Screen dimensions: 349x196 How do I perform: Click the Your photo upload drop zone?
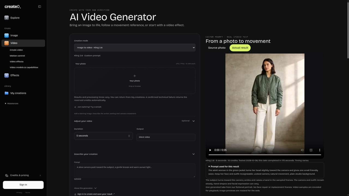[x=135, y=81]
